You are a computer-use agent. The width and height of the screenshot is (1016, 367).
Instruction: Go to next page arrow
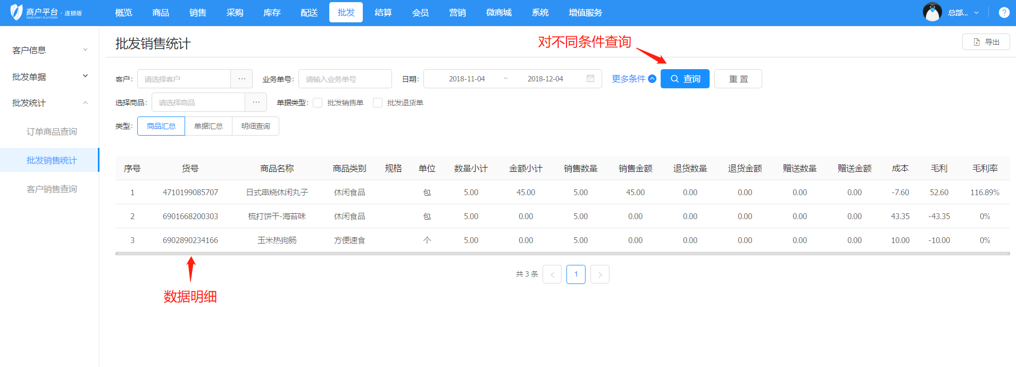pos(599,274)
